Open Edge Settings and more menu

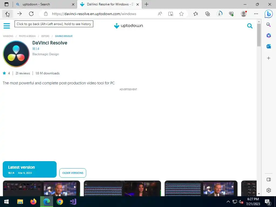coord(256,14)
